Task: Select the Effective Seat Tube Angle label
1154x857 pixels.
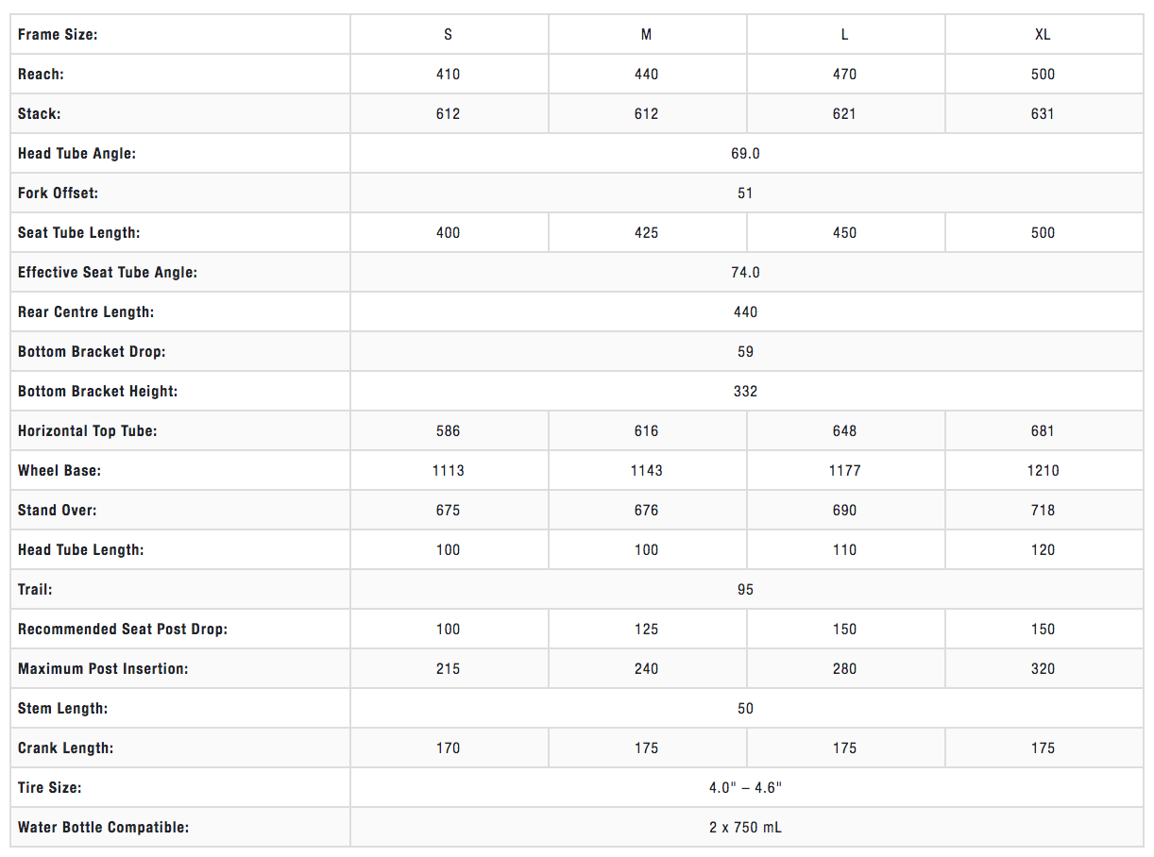Action: 108,273
